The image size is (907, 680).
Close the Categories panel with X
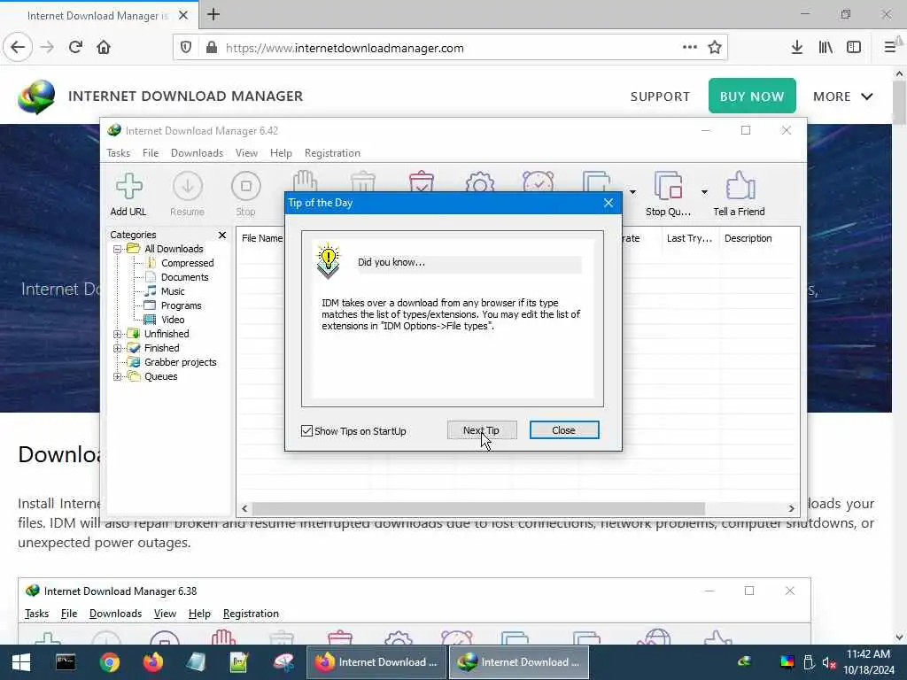(222, 235)
